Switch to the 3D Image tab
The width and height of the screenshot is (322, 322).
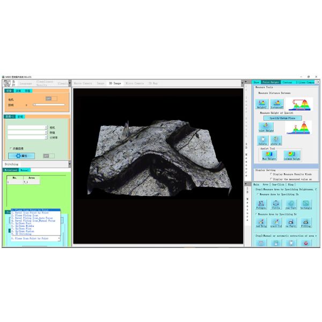point(115,84)
